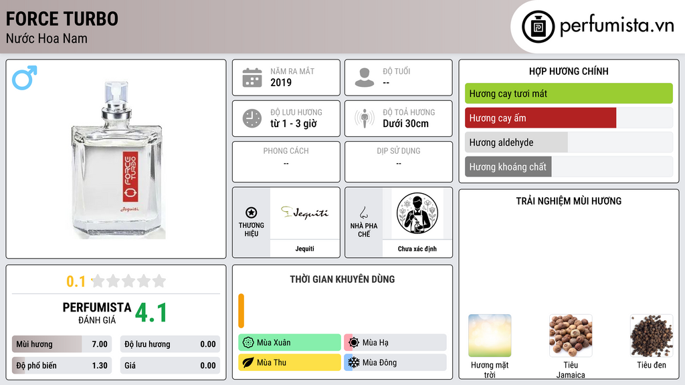The height and width of the screenshot is (385, 685).
Task: Click the leaf icon for Mùa Thu
Action: [248, 362]
